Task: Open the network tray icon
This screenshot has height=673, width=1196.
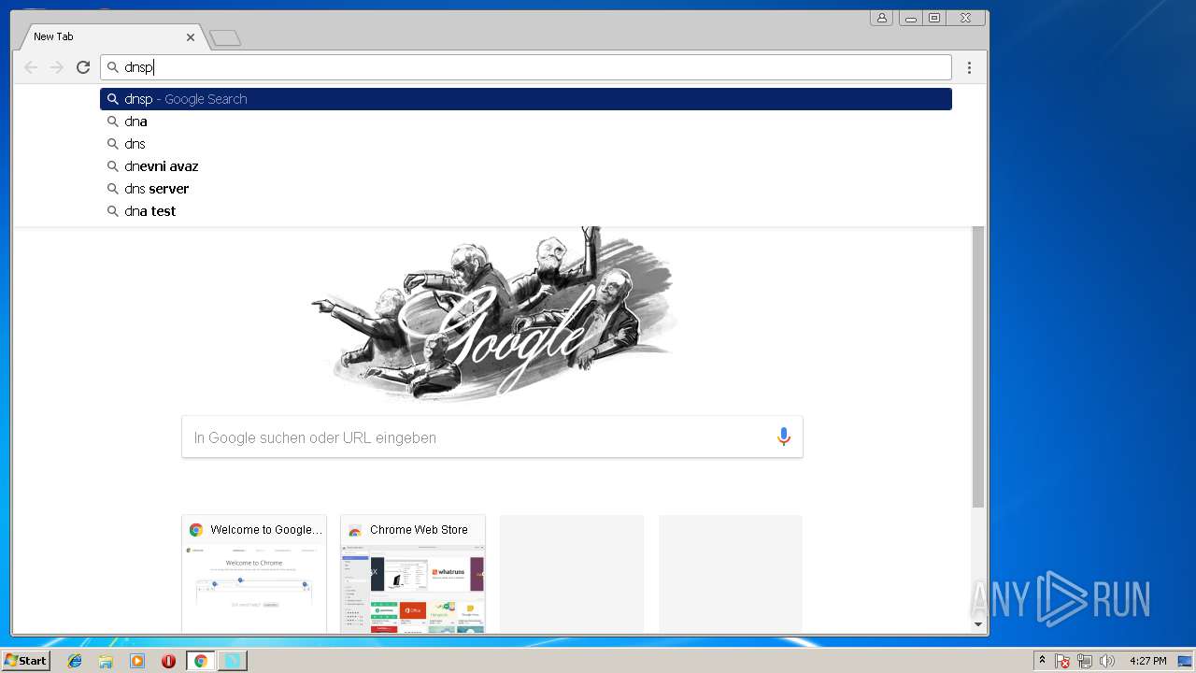Action: [1085, 661]
